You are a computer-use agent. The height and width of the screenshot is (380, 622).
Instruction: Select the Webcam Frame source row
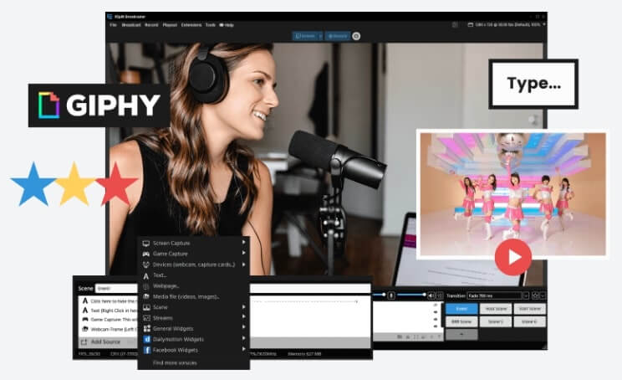coord(108,329)
